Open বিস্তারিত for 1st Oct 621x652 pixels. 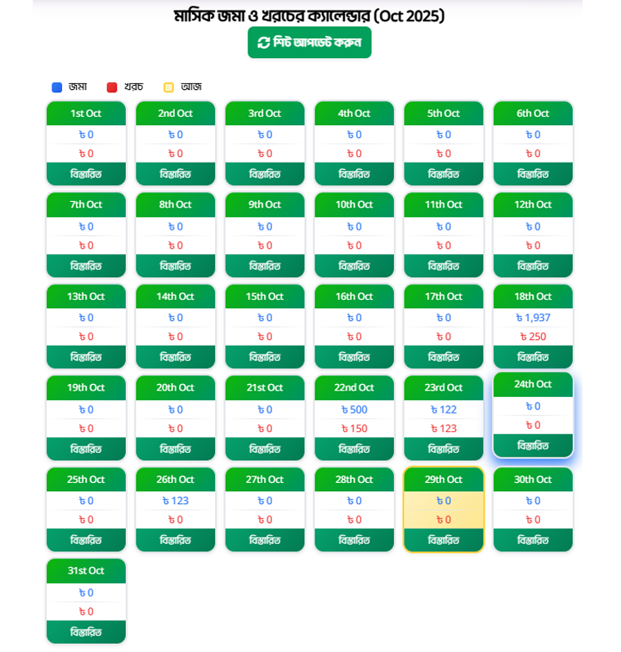pos(86,174)
